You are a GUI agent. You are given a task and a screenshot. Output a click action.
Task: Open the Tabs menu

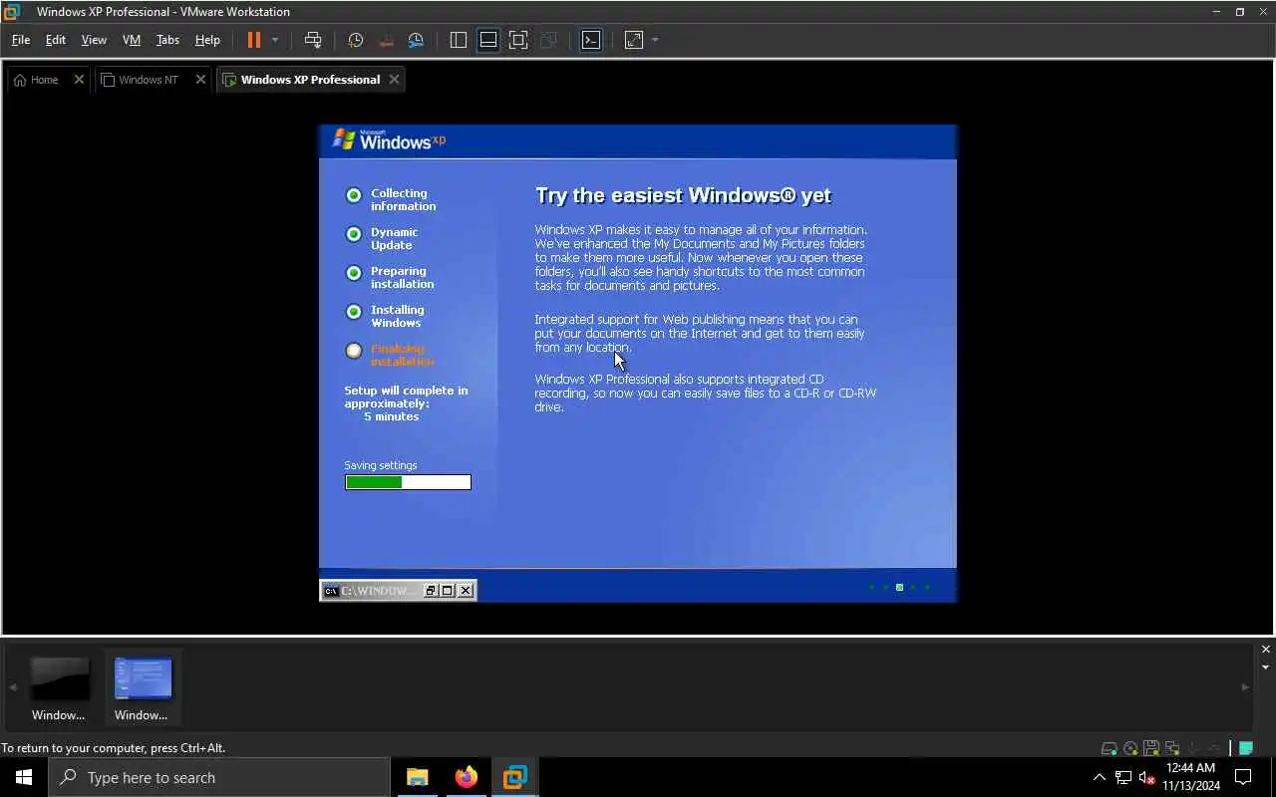(167, 40)
